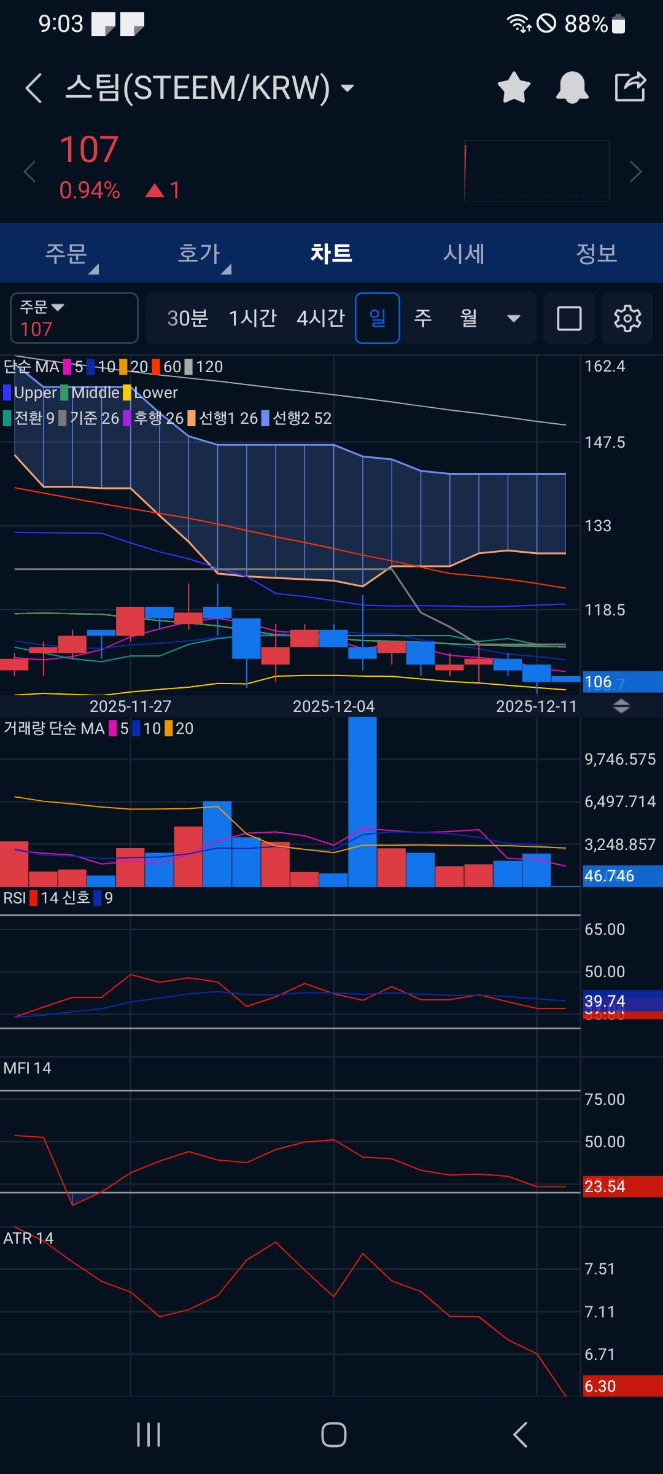Tap the 162.4 price axis label
This screenshot has height=1474, width=663.
click(x=605, y=366)
